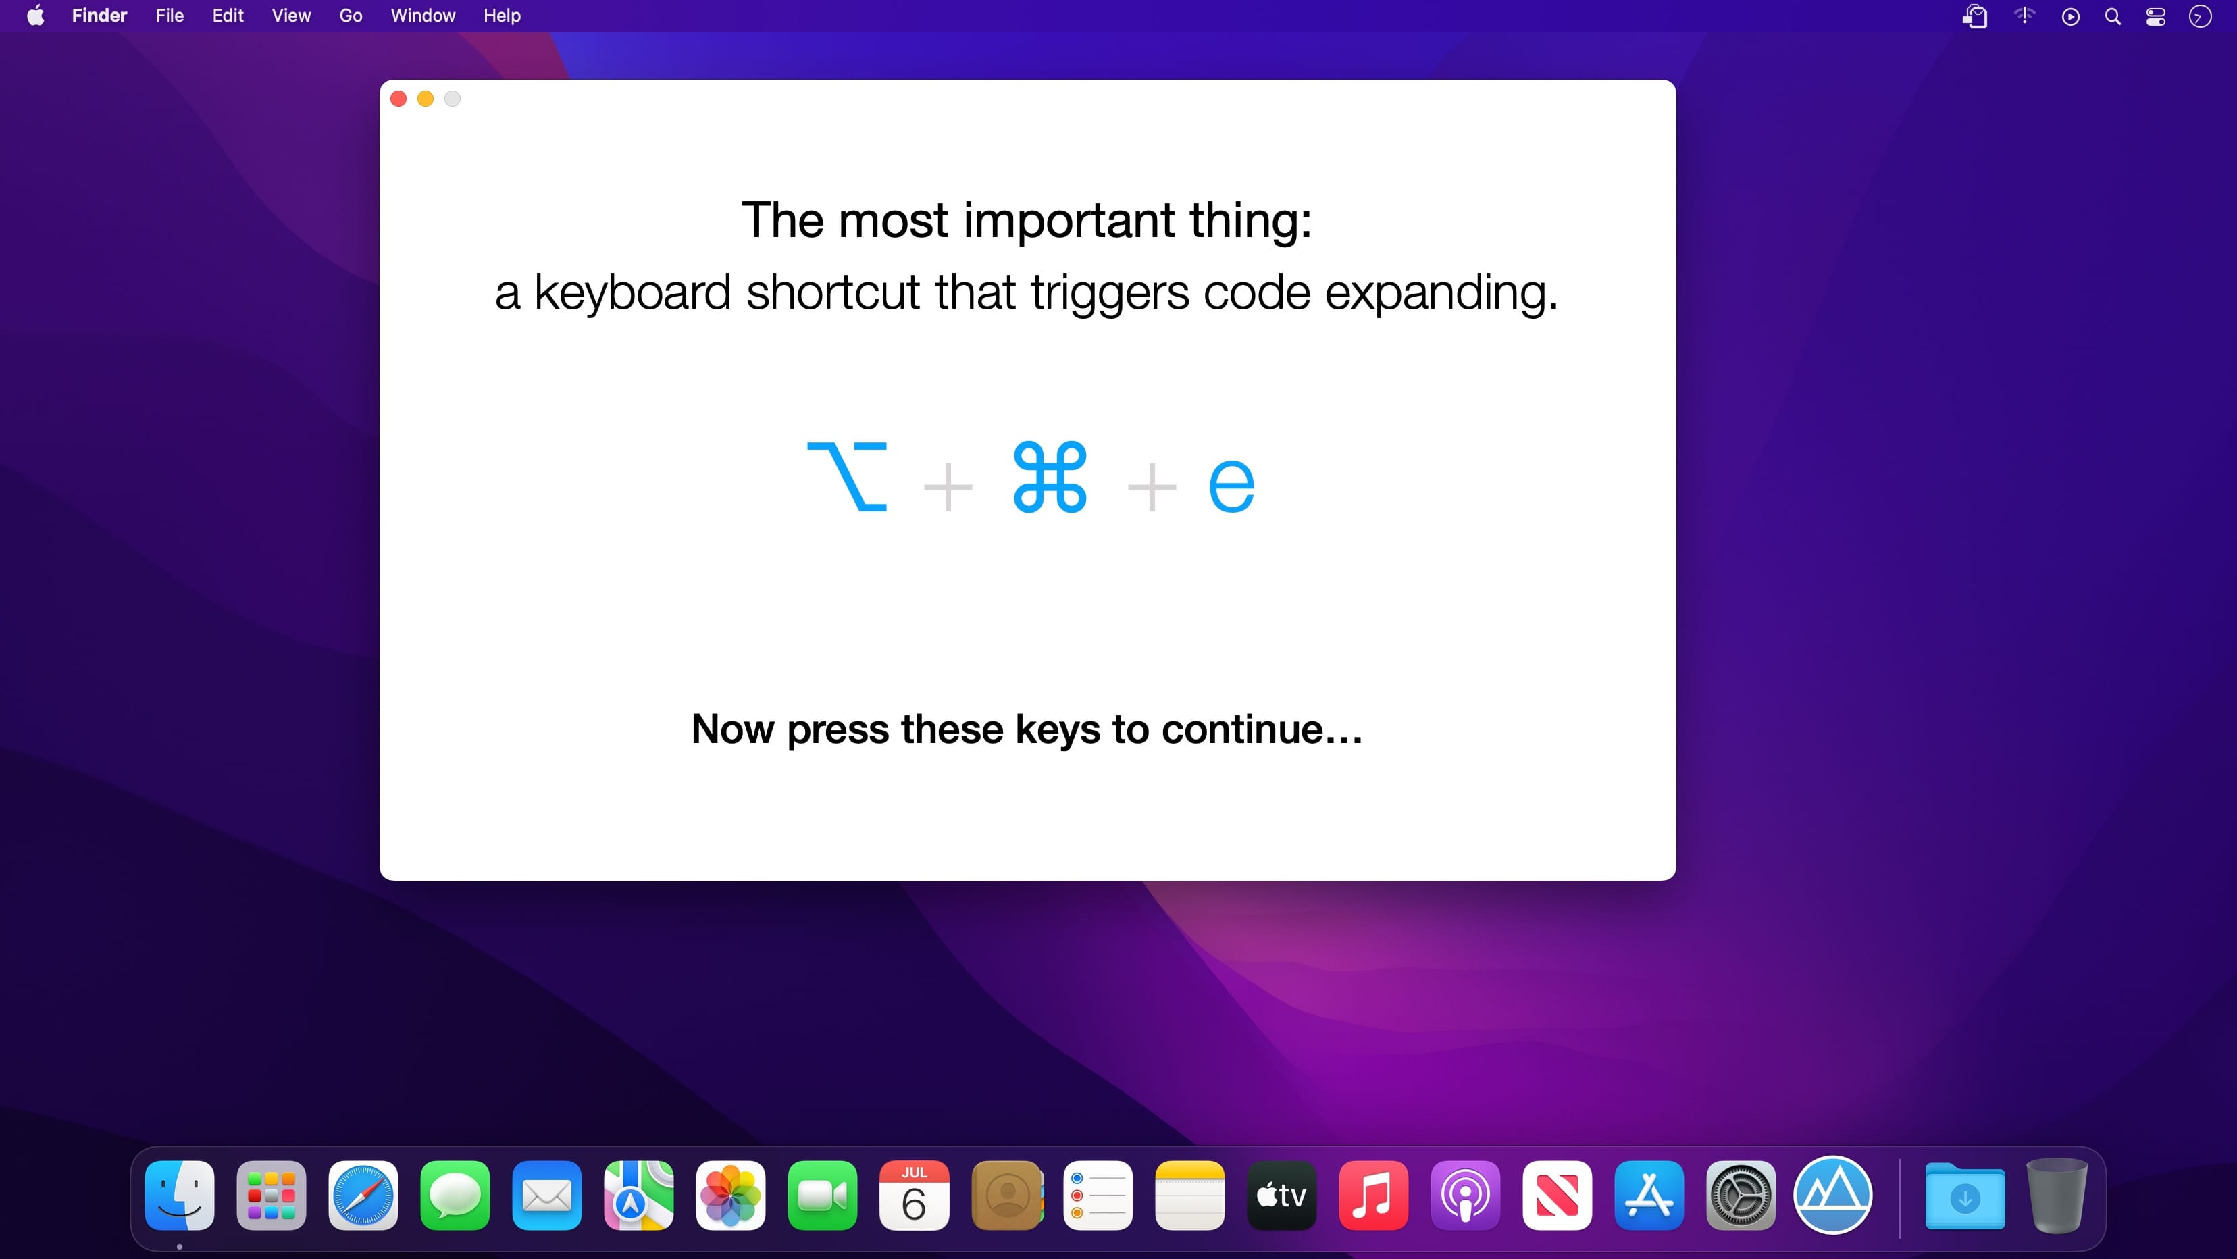Click the clipboard icon in the menu bar
The width and height of the screenshot is (2237, 1259).
click(x=1975, y=16)
